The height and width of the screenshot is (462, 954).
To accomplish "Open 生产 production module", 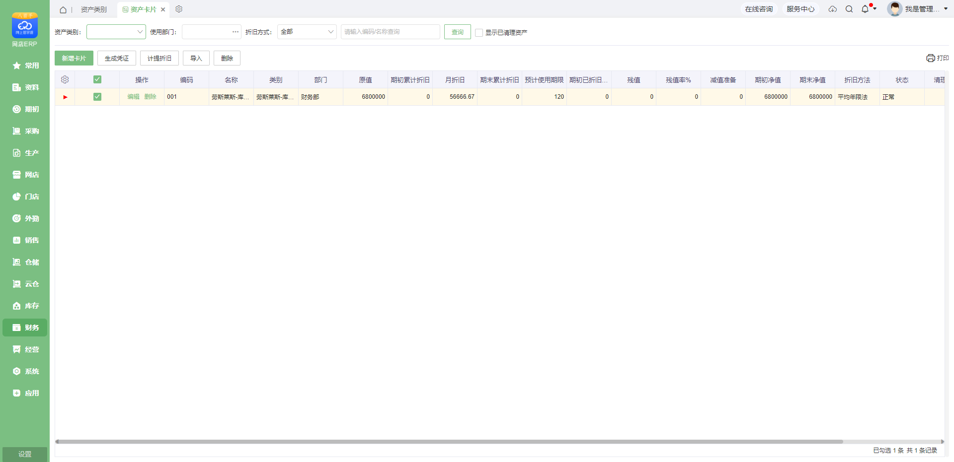I will point(25,153).
